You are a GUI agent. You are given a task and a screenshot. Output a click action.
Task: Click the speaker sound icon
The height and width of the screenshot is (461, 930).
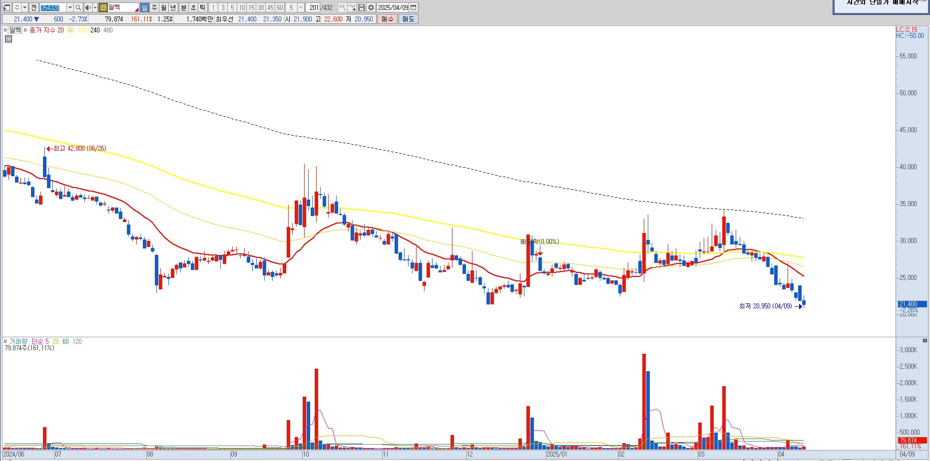(x=88, y=7)
